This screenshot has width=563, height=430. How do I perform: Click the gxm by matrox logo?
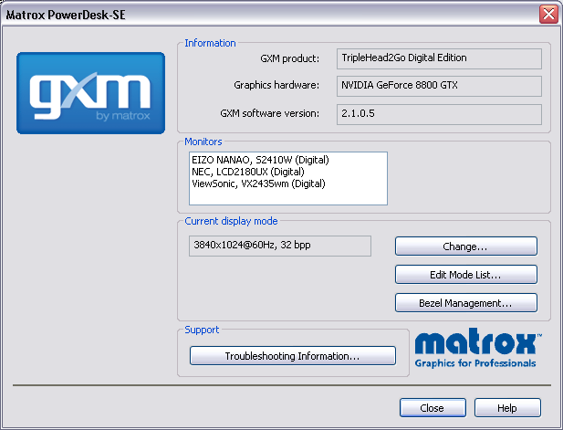91,93
